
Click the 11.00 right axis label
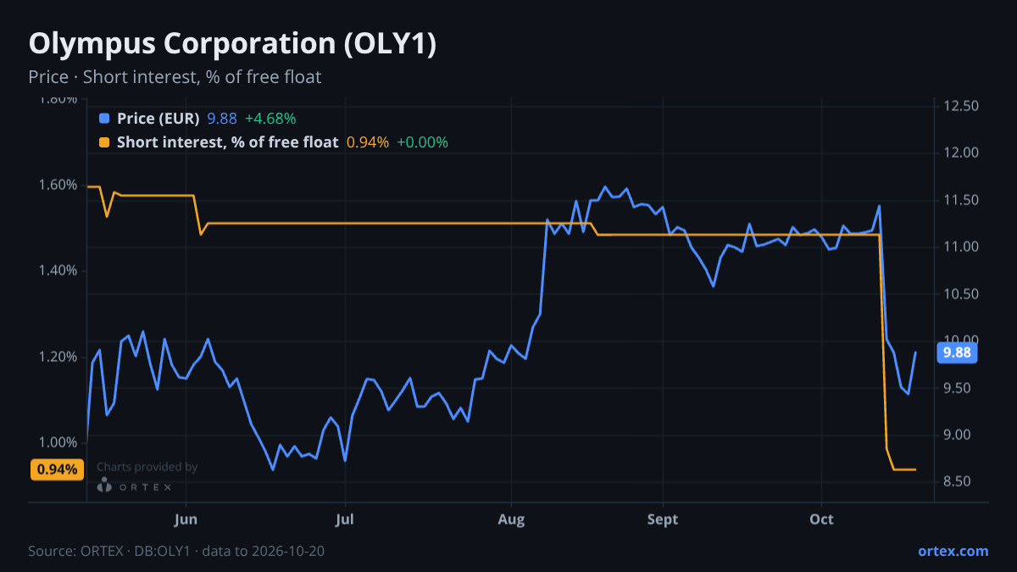click(x=960, y=247)
